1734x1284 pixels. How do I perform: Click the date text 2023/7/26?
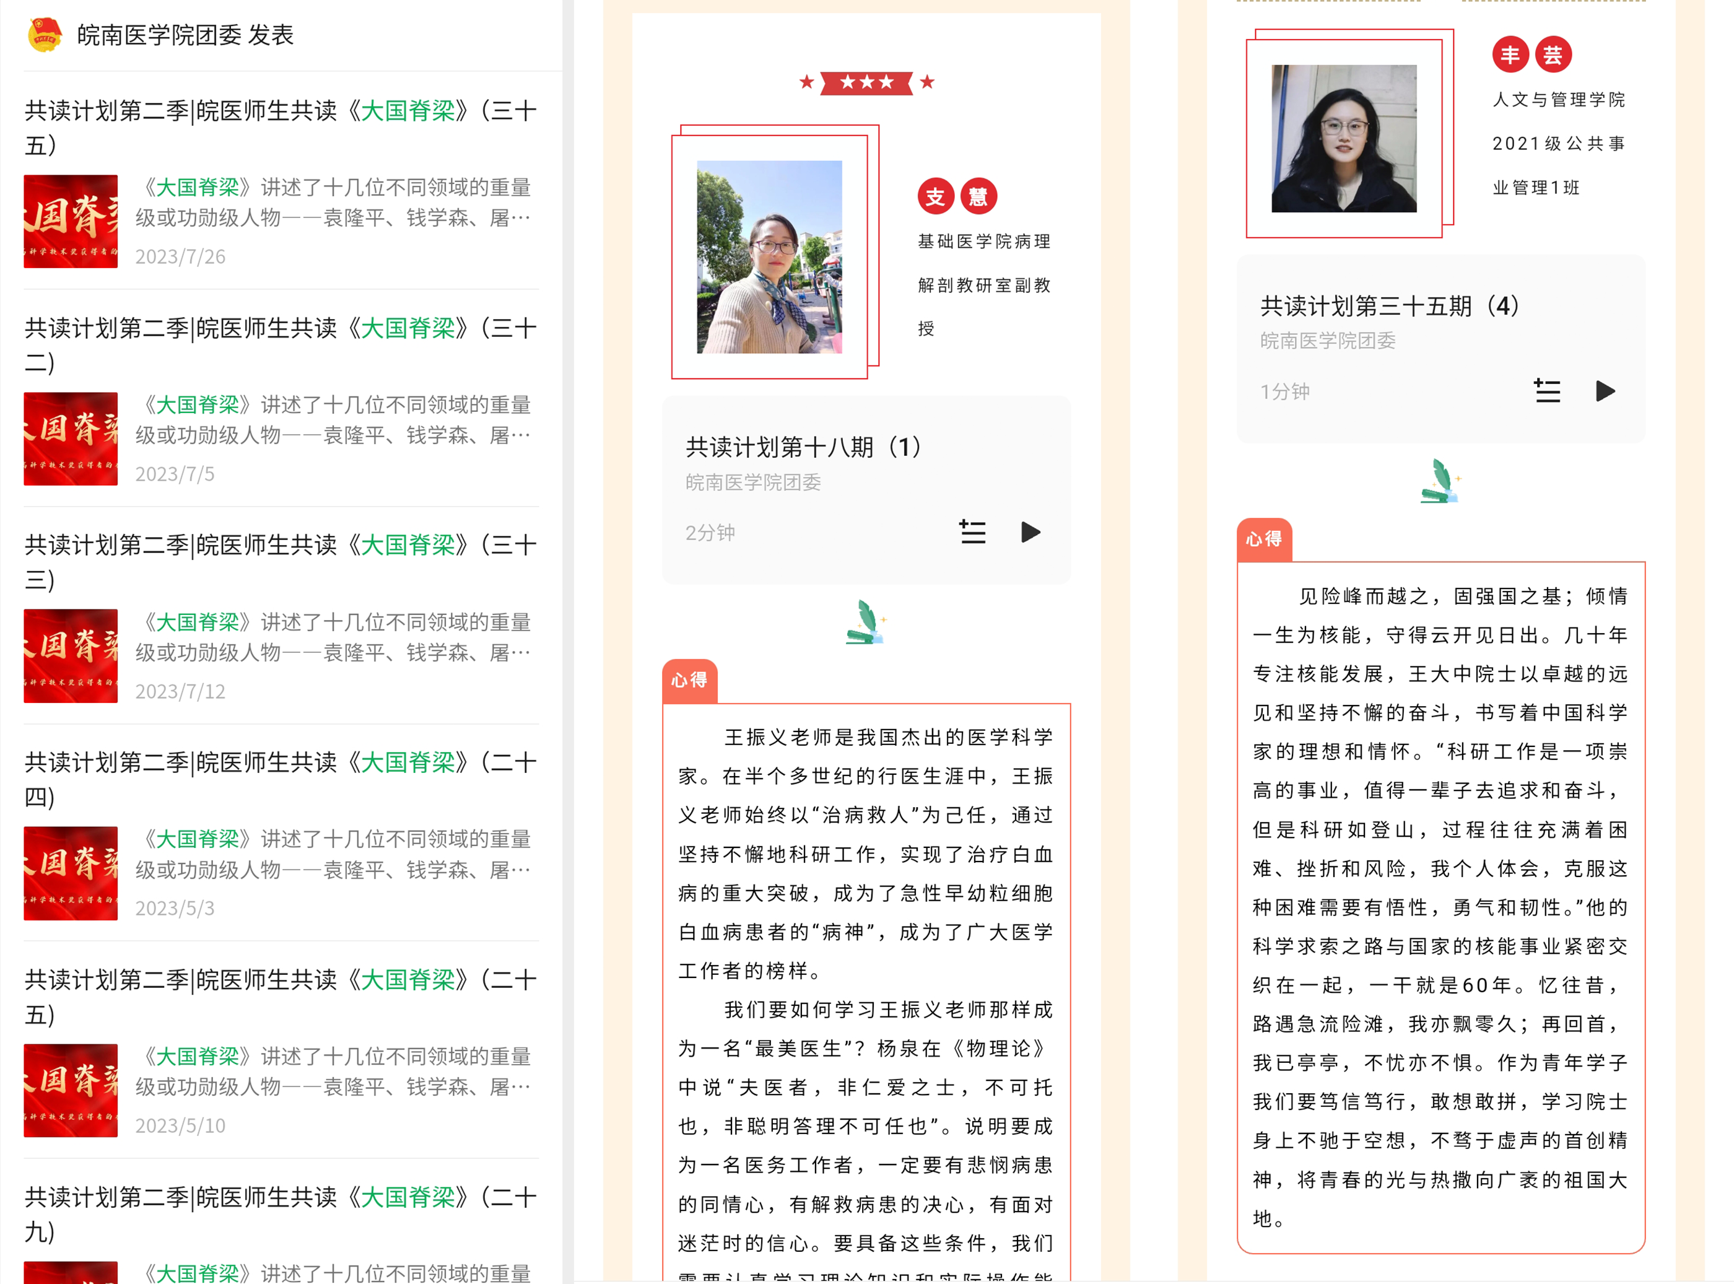180,256
